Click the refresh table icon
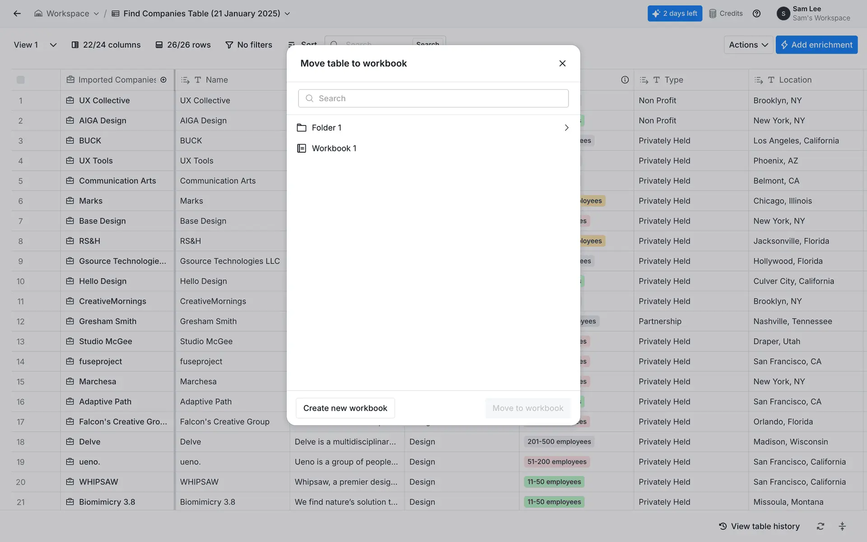Viewport: 867px width, 542px height. [820, 526]
